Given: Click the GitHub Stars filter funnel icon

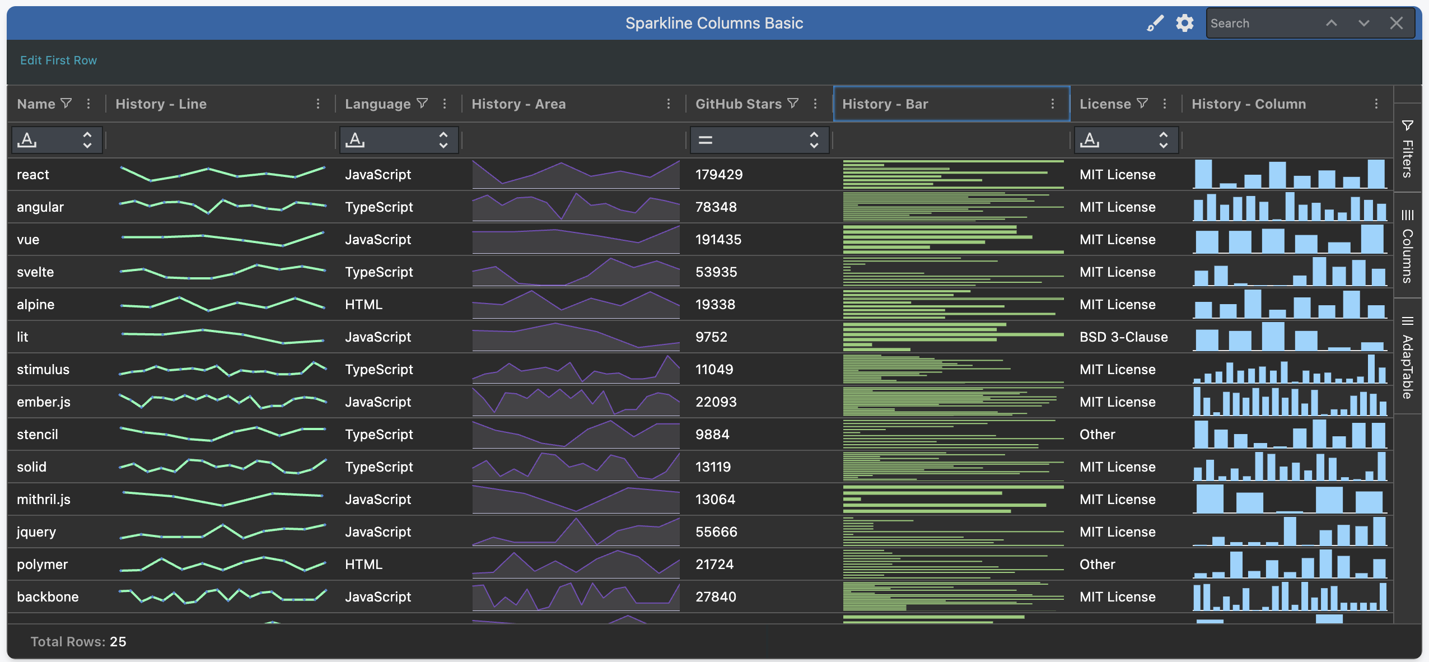Looking at the screenshot, I should [793, 104].
